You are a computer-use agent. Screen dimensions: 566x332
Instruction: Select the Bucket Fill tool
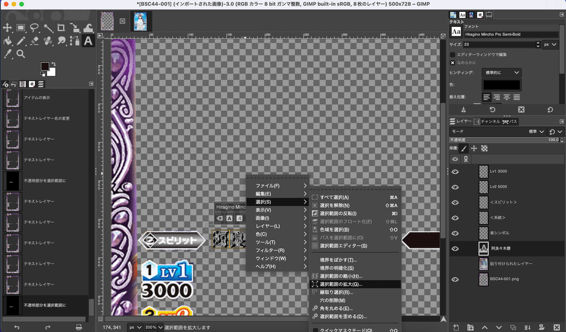pos(8,41)
